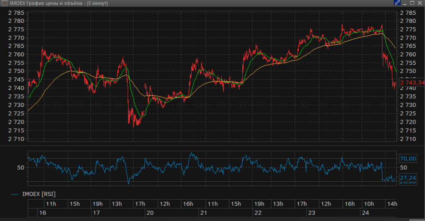Screen dimensions: 425x221
Task: Click the right scale value 2 710
Action: click(x=408, y=139)
